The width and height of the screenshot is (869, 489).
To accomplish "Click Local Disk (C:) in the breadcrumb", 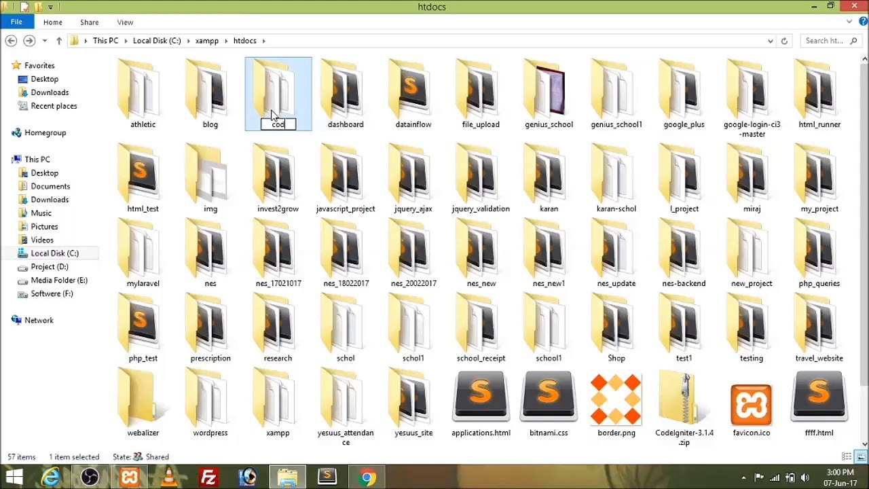I will [157, 41].
